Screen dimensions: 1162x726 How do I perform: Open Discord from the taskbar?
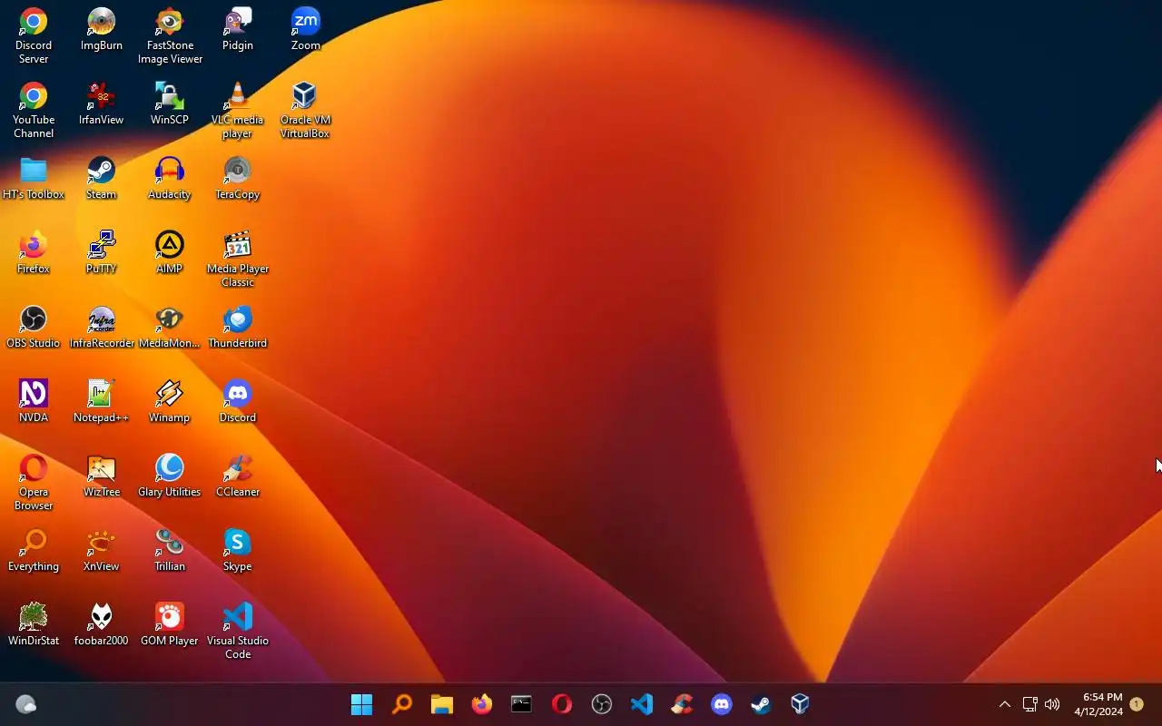[721, 704]
